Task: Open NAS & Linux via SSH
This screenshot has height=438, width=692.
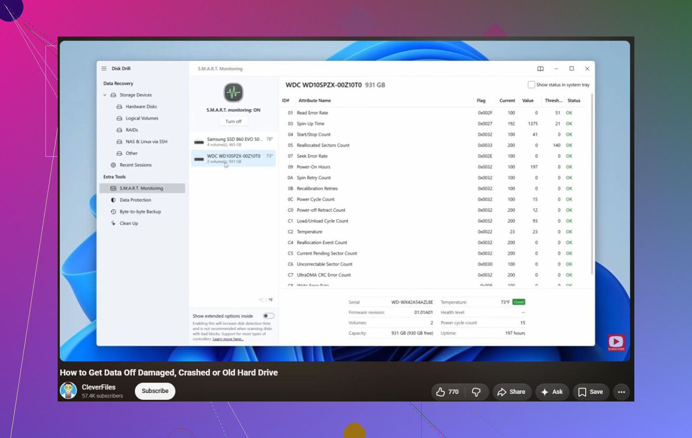Action: [x=146, y=142]
